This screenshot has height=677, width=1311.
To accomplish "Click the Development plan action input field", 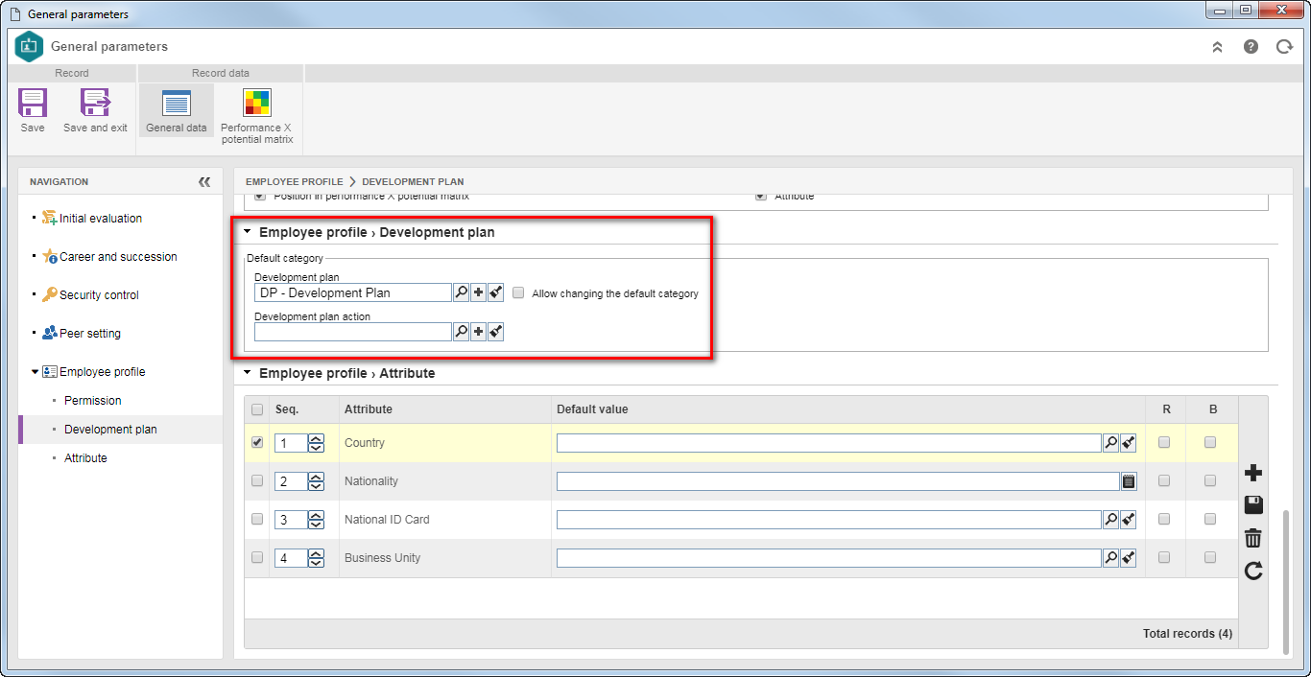I will coord(353,332).
